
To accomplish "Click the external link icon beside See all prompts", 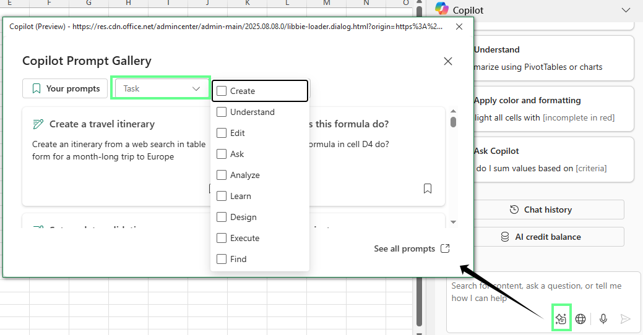I will click(445, 248).
